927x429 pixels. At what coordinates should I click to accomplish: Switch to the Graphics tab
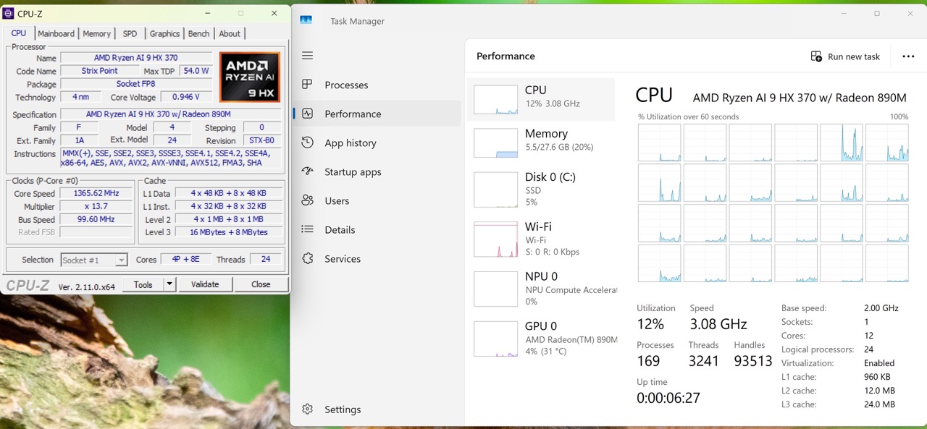coord(164,33)
